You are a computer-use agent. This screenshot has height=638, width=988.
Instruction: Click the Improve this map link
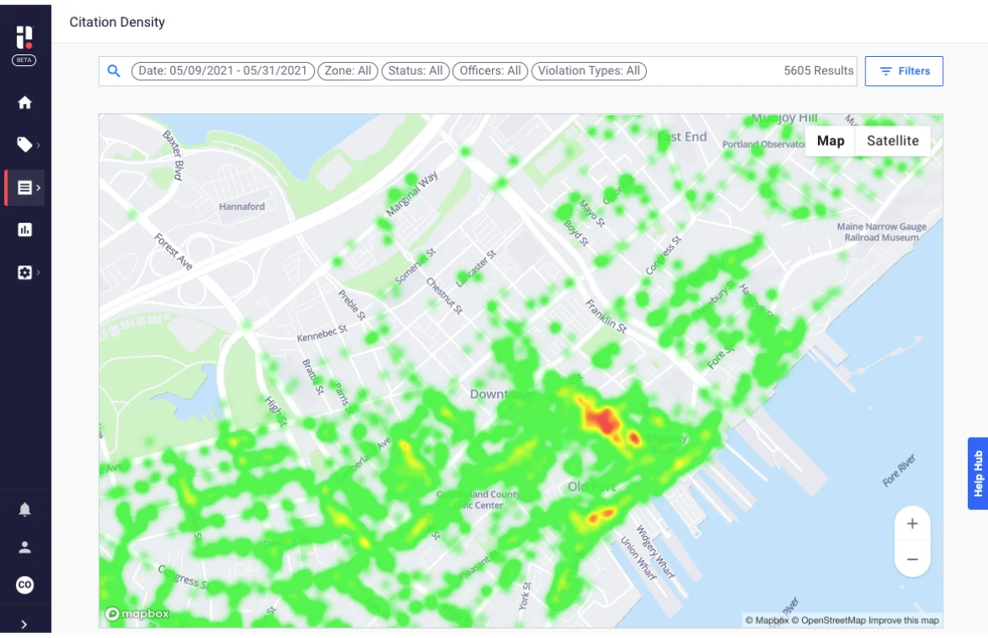click(903, 620)
